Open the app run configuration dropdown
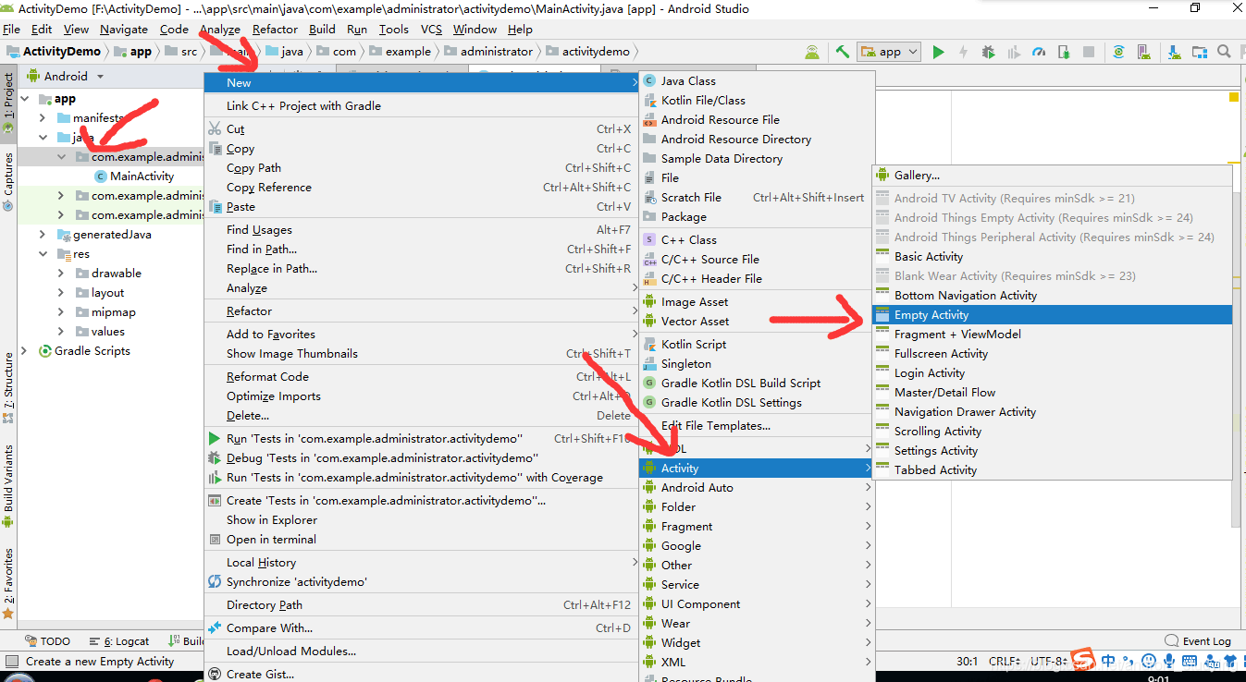 889,52
